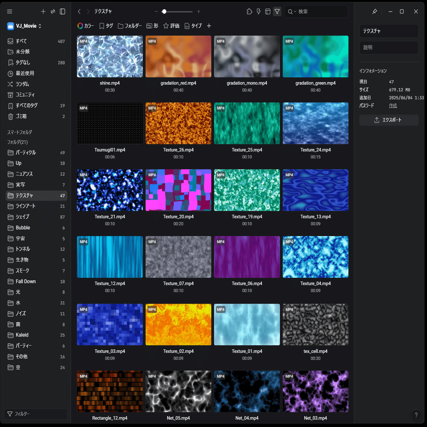This screenshot has height=427, width=427.
Task: Open the カラー color filter
Action: [86, 26]
